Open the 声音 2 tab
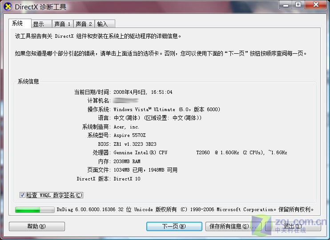This screenshot has height=240, width=330. 84,24
